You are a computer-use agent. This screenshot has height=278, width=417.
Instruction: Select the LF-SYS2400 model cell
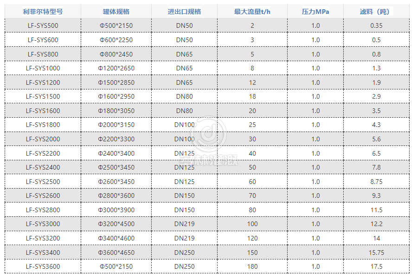point(43,167)
